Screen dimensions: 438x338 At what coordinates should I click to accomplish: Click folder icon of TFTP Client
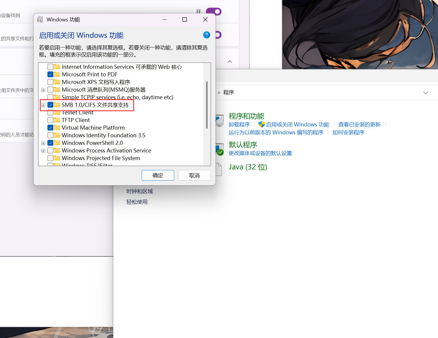(57, 120)
